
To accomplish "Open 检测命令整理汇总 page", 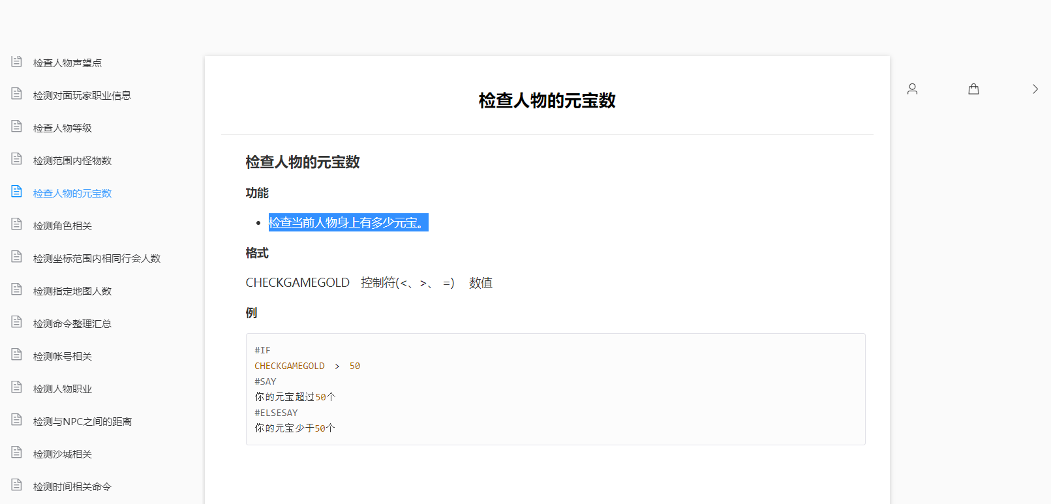I will tap(72, 324).
